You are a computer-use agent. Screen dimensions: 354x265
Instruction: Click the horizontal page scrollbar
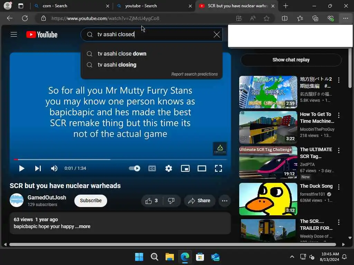[x=173, y=245]
